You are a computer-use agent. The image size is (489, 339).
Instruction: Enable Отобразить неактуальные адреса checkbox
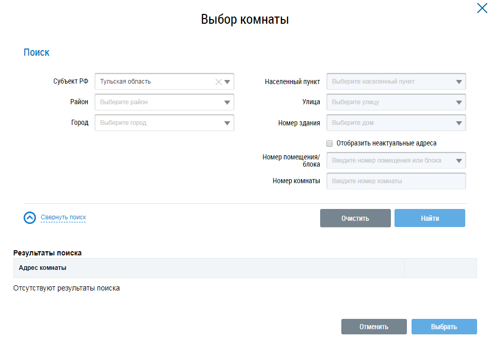coord(329,143)
